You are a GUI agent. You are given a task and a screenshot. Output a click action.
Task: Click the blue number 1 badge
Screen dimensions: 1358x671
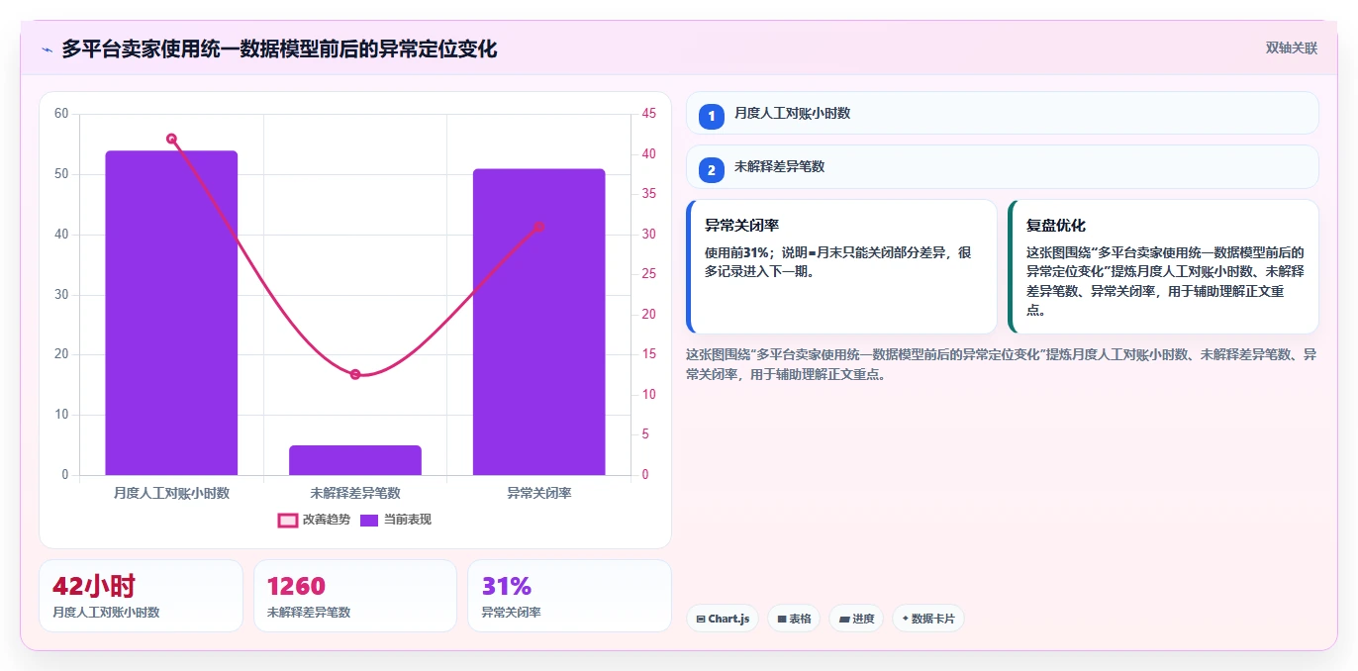[712, 116]
